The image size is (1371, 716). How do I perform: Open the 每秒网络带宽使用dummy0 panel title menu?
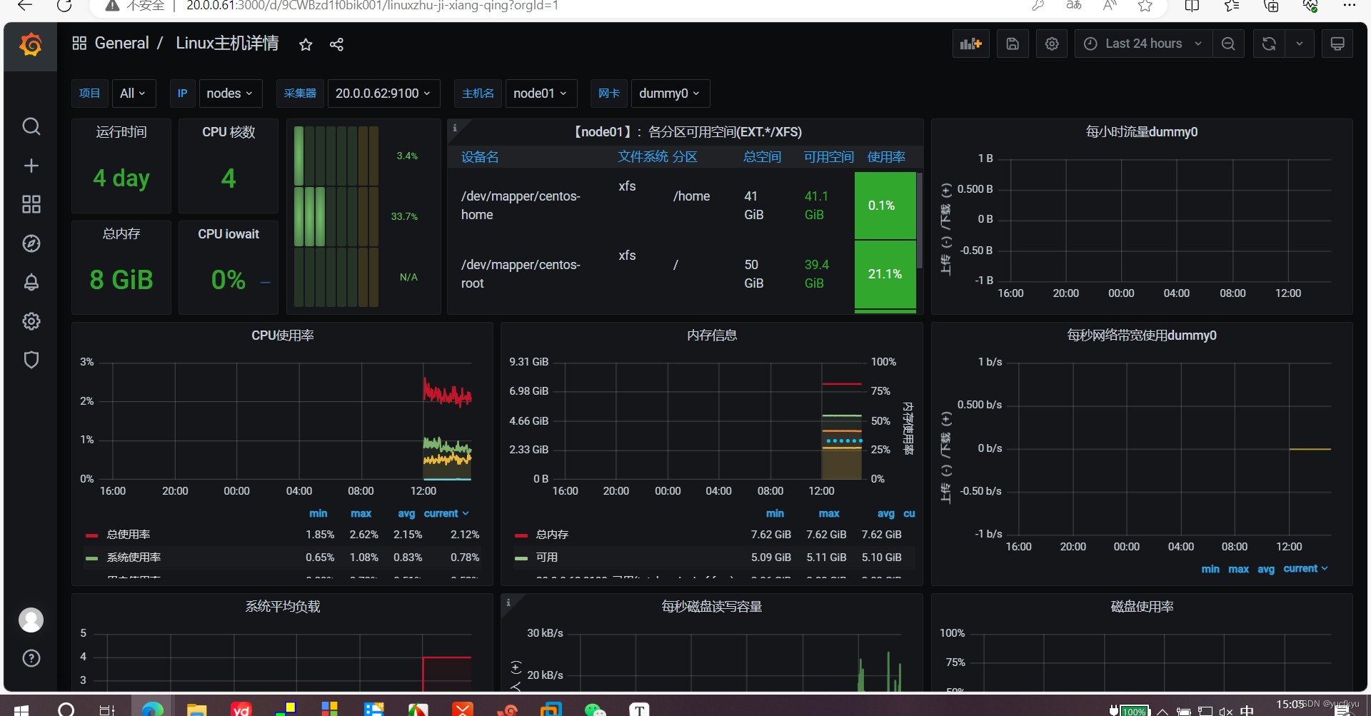pos(1141,336)
